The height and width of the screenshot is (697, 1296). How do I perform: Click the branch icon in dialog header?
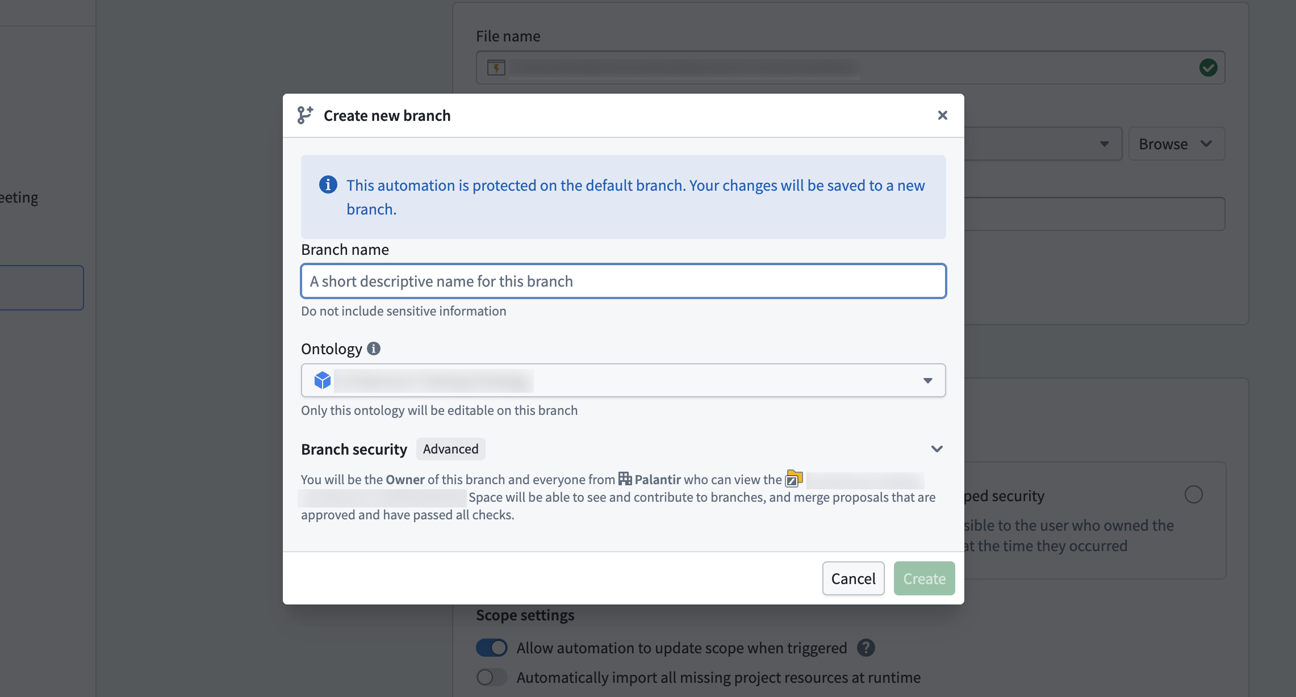305,115
